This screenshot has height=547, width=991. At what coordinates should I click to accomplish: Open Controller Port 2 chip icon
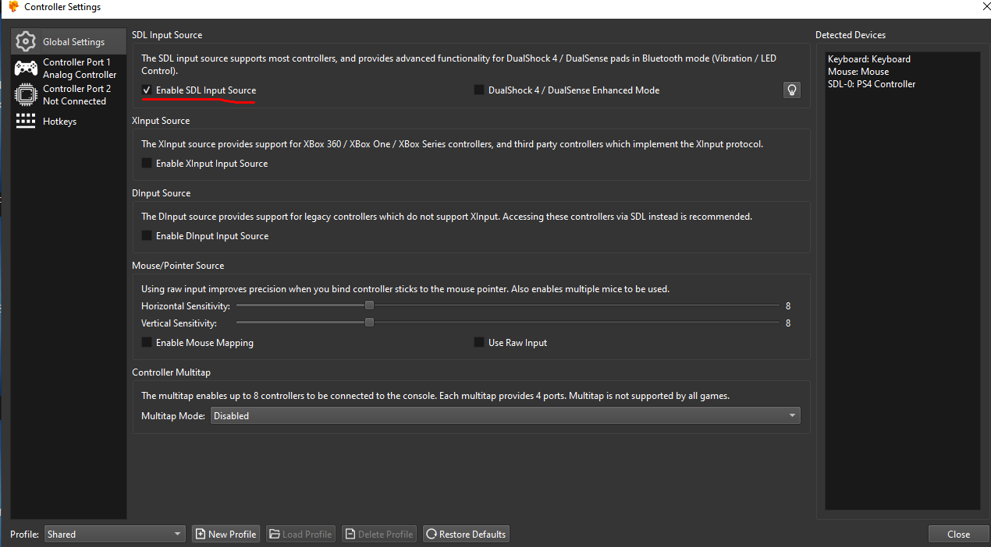tap(26, 95)
